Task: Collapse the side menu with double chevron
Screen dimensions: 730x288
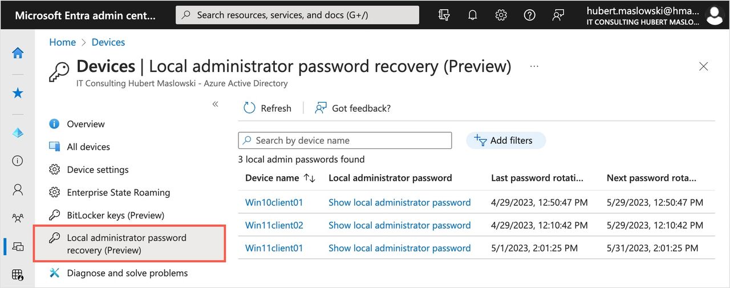Action: click(x=215, y=104)
